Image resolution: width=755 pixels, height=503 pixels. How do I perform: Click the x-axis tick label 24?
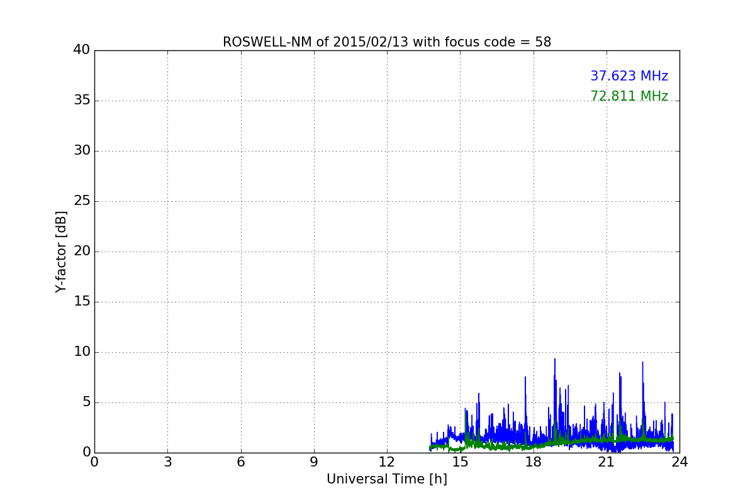(679, 462)
